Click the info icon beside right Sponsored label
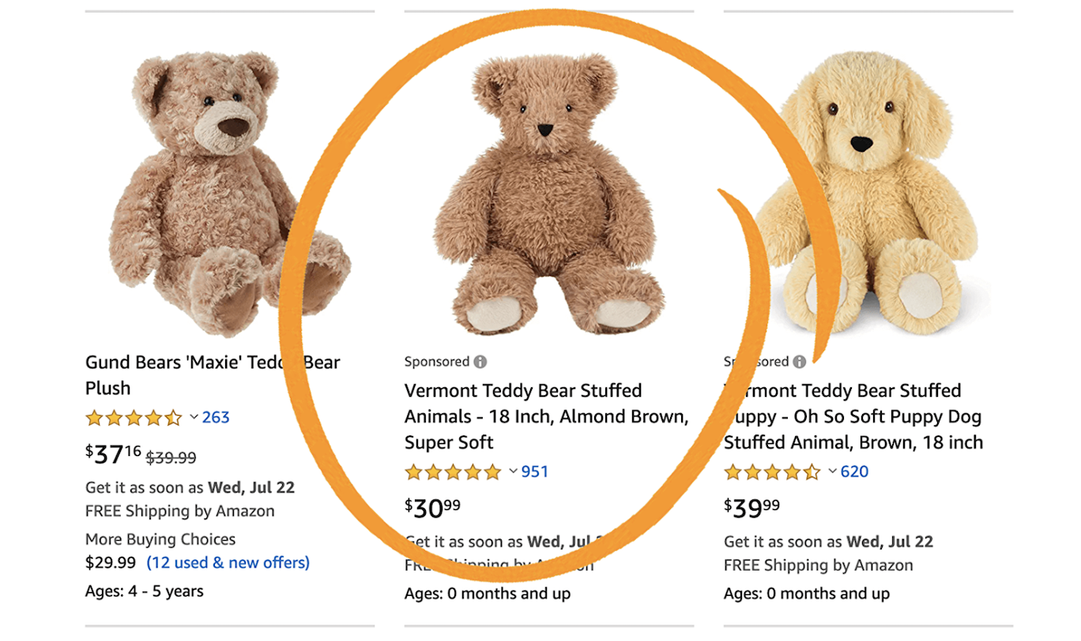 (x=800, y=362)
